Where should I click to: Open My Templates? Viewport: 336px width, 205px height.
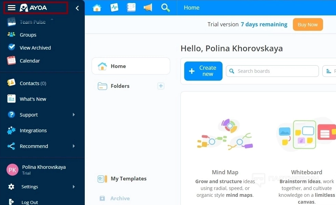(x=129, y=179)
